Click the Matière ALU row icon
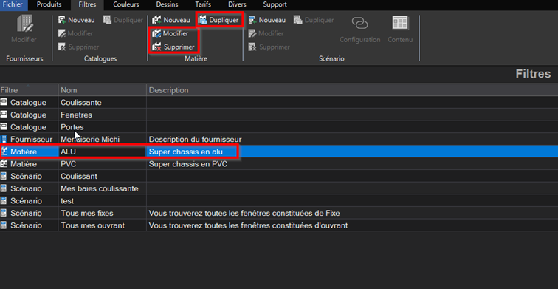 (x=4, y=152)
